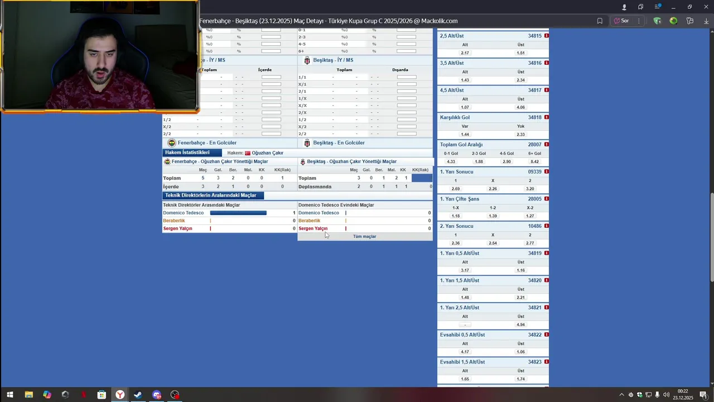
Task: Expand hidden system tray icons
Action: pos(621,395)
